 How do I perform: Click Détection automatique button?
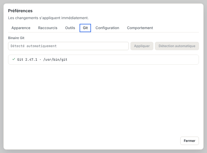(x=177, y=46)
